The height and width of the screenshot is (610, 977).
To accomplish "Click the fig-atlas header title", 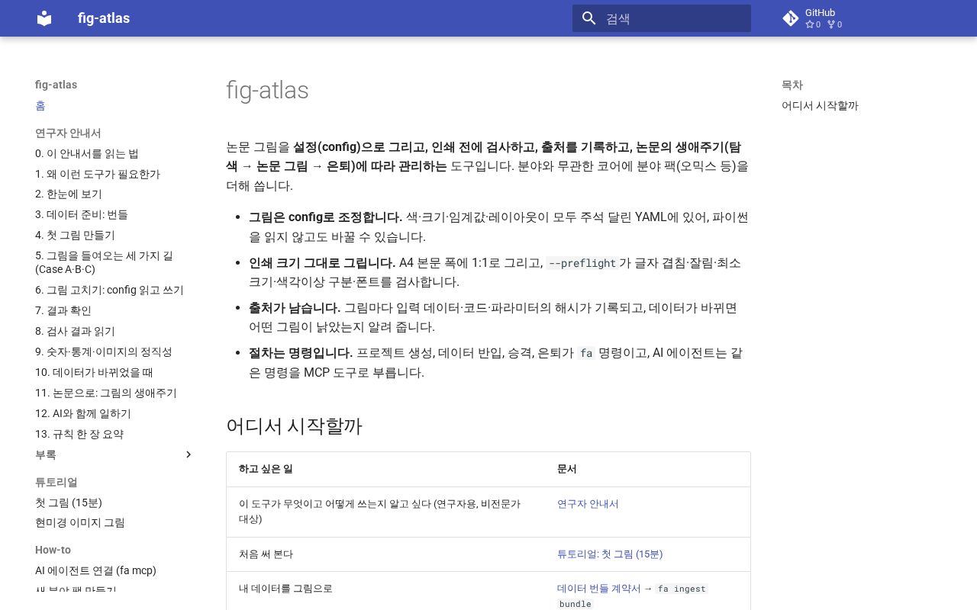I will click(x=104, y=18).
